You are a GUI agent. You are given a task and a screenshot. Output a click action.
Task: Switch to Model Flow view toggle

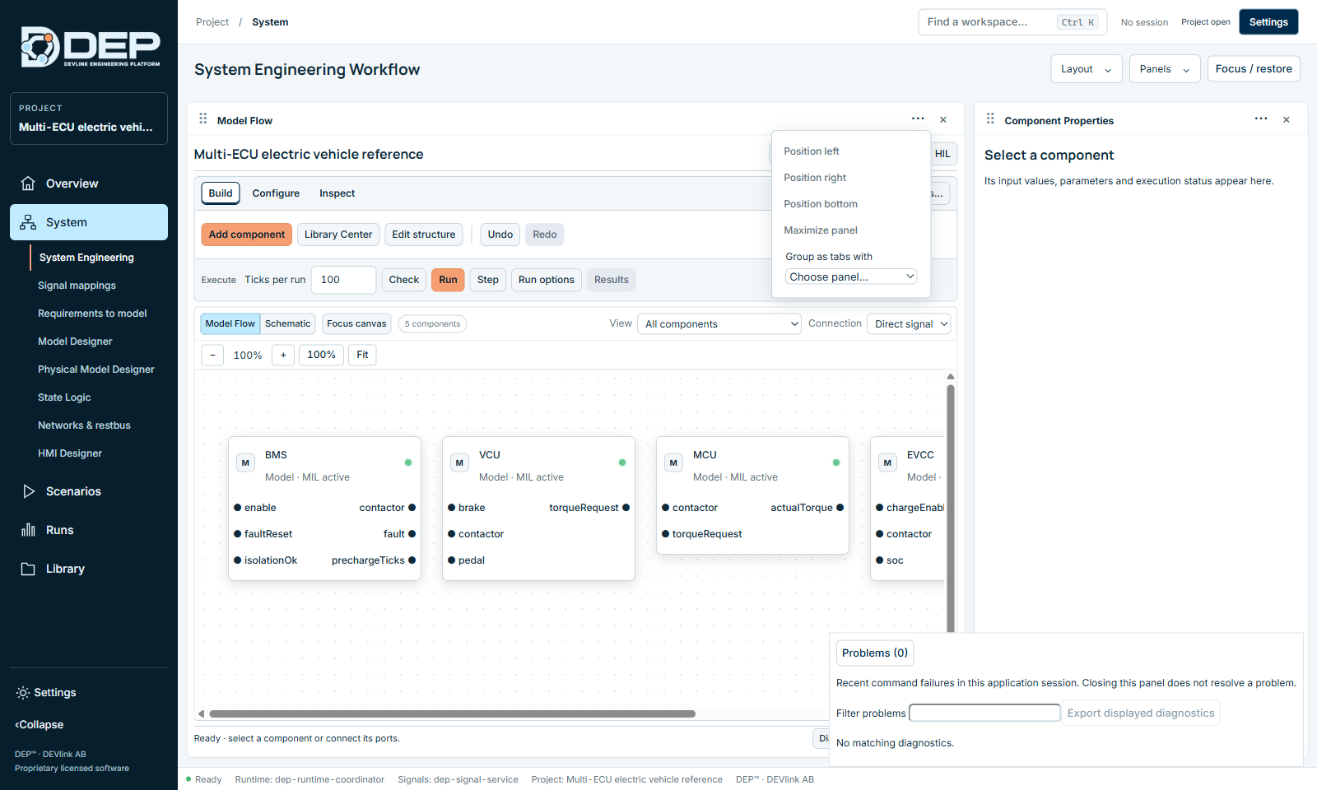point(230,323)
